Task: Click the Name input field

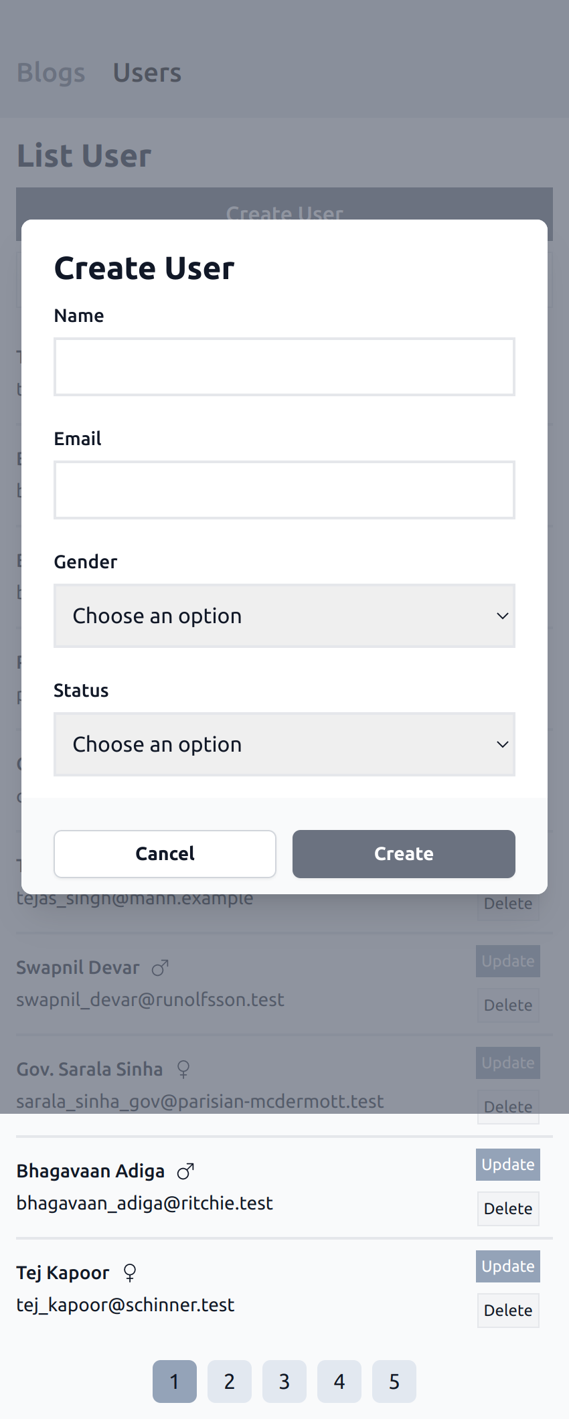Action: [284, 367]
